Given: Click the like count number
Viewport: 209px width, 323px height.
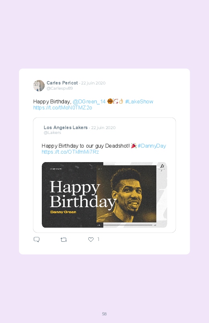Looking at the screenshot, I should [x=98, y=239].
